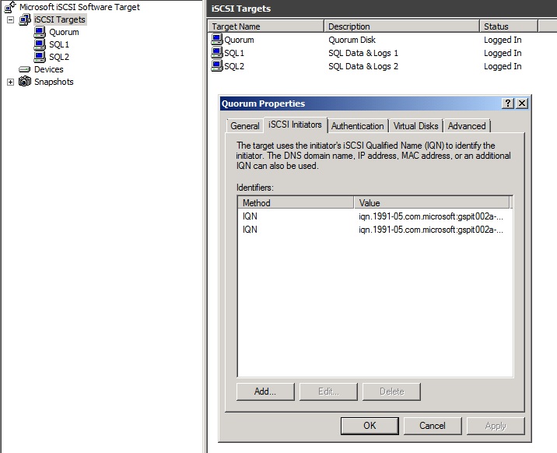Switch to the Advanced tab

tap(467, 126)
